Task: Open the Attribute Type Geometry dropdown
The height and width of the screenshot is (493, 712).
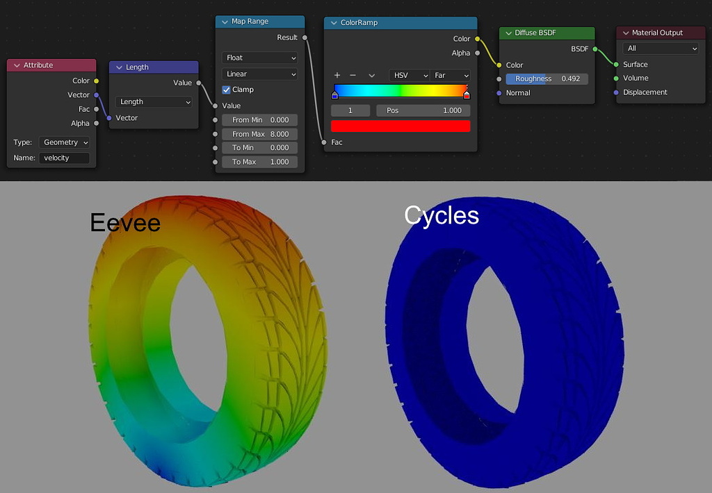Action: pos(64,142)
